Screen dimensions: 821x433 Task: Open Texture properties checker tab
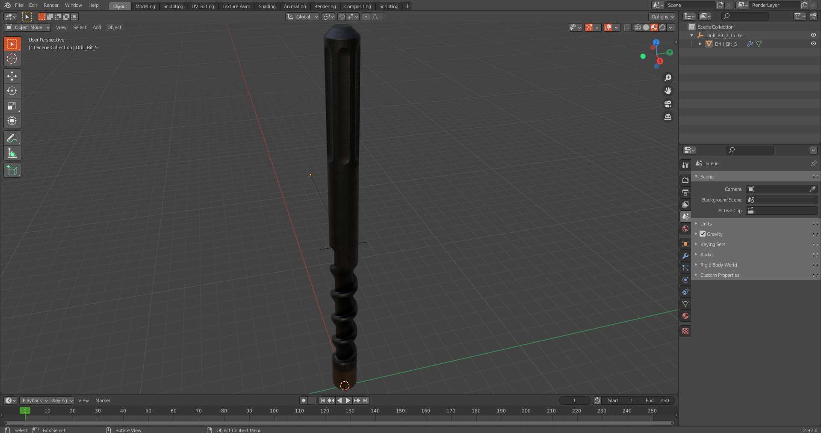685,331
